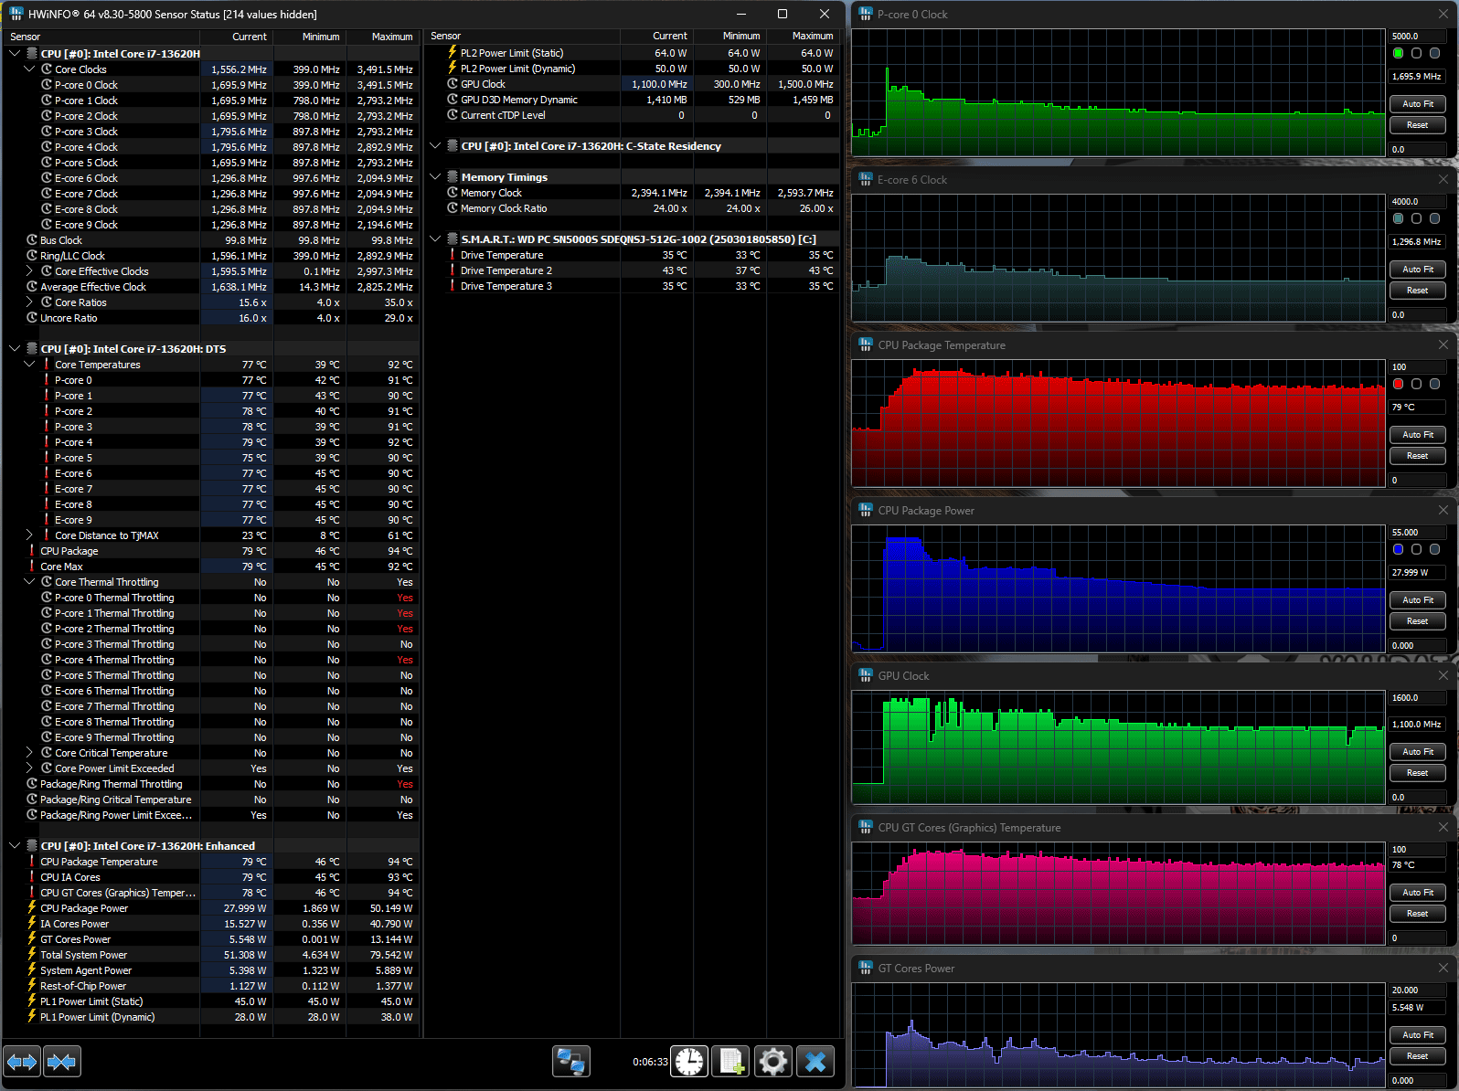The height and width of the screenshot is (1091, 1459).
Task: Click the 5000.0 maximum field on P-core 0 graph
Action: [x=1416, y=37]
